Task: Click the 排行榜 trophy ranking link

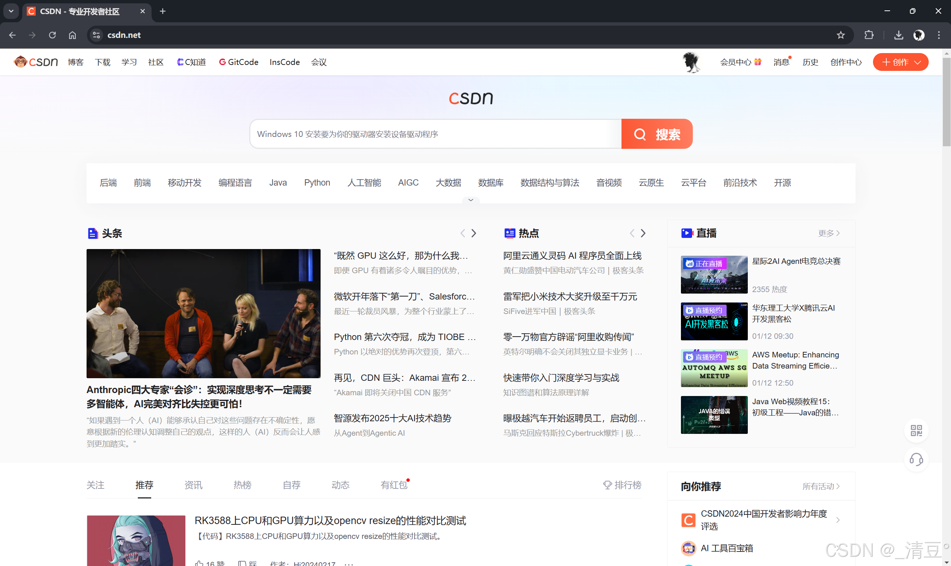Action: coord(622,485)
